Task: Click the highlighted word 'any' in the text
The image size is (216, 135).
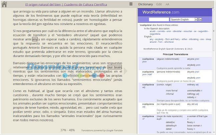Action: coord(35,39)
